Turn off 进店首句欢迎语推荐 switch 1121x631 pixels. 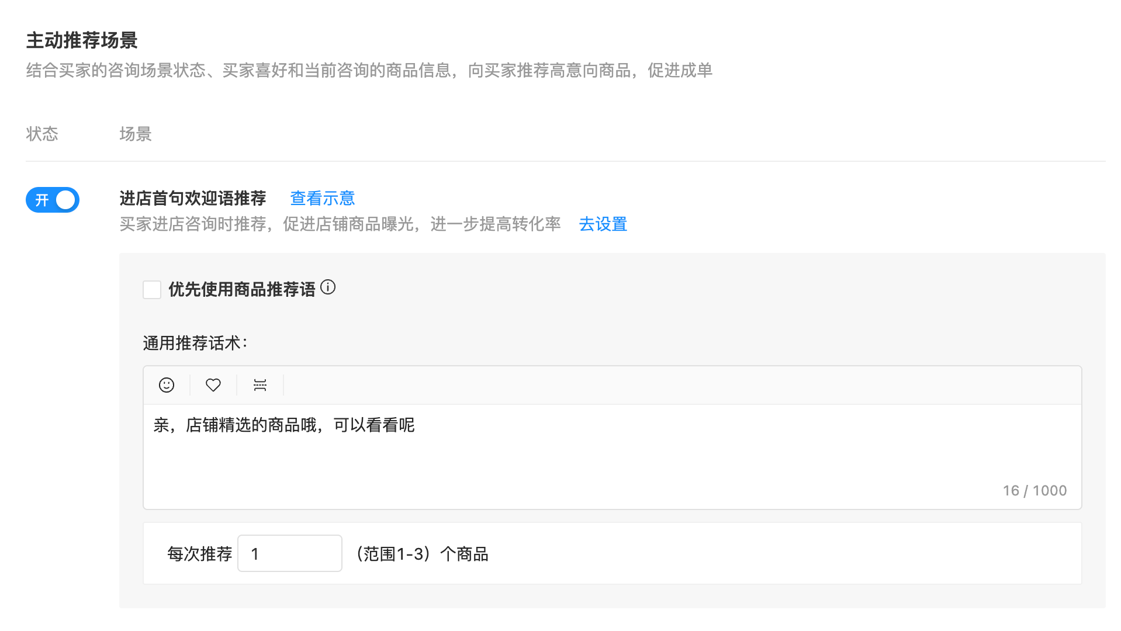tap(53, 200)
